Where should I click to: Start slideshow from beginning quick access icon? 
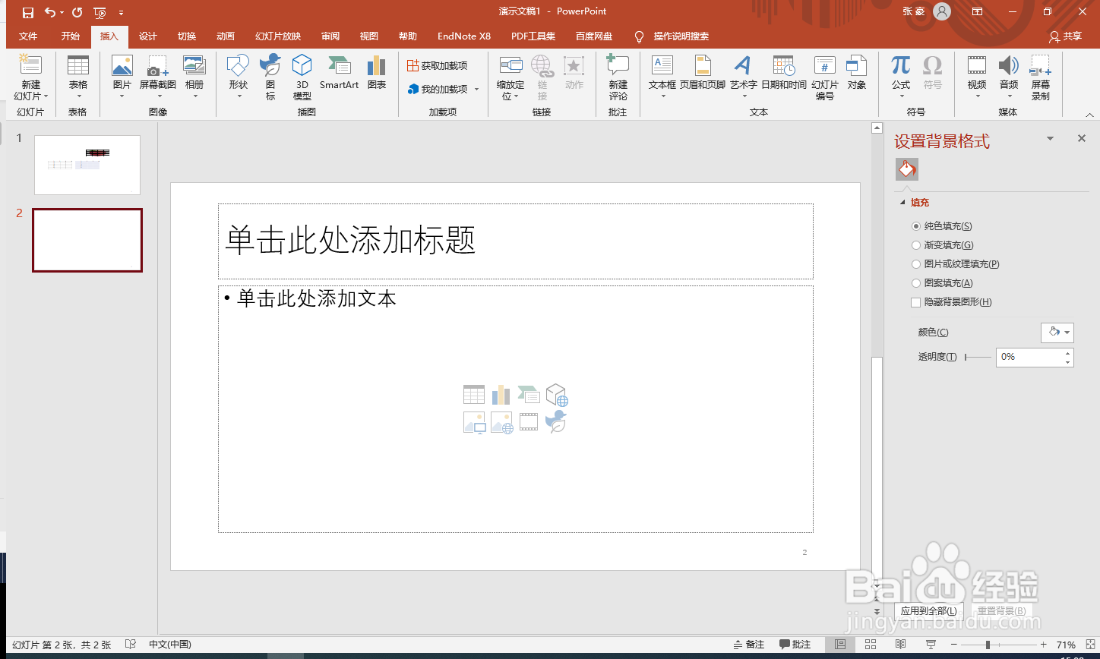click(x=100, y=12)
